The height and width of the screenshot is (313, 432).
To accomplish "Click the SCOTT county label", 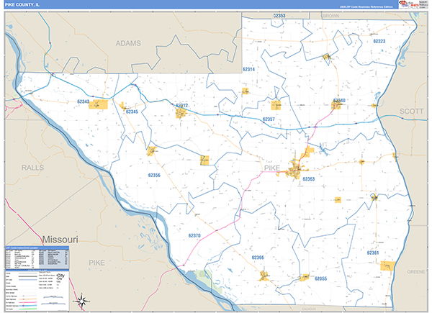I will coord(412,112).
